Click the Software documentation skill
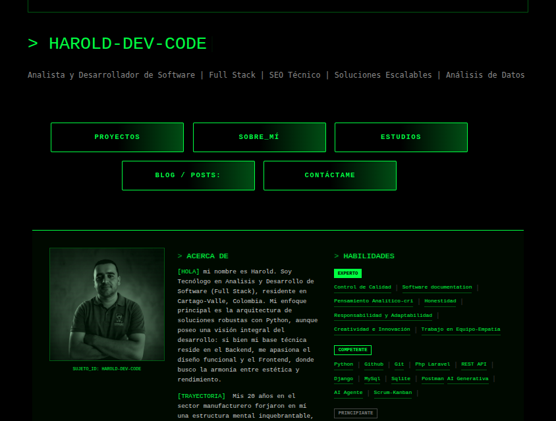Screen dimensions: 556x421 437,287
